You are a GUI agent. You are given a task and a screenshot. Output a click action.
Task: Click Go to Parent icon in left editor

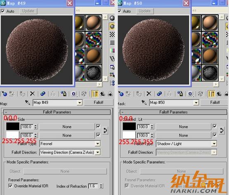[x=103, y=94]
